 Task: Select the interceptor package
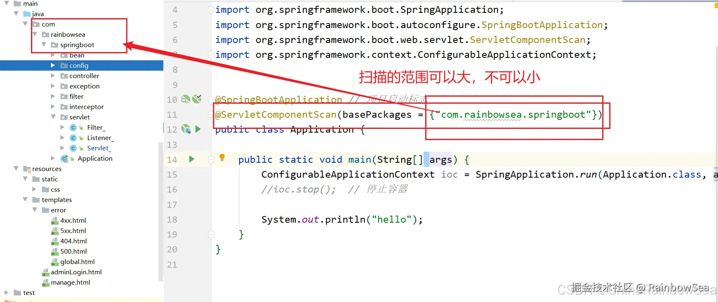click(x=86, y=107)
